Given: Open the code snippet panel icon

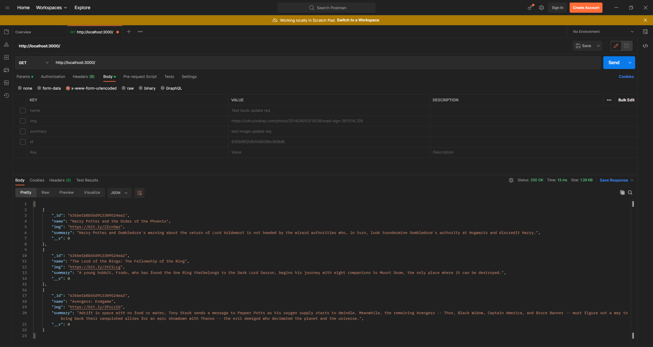Looking at the screenshot, I should click(645, 46).
